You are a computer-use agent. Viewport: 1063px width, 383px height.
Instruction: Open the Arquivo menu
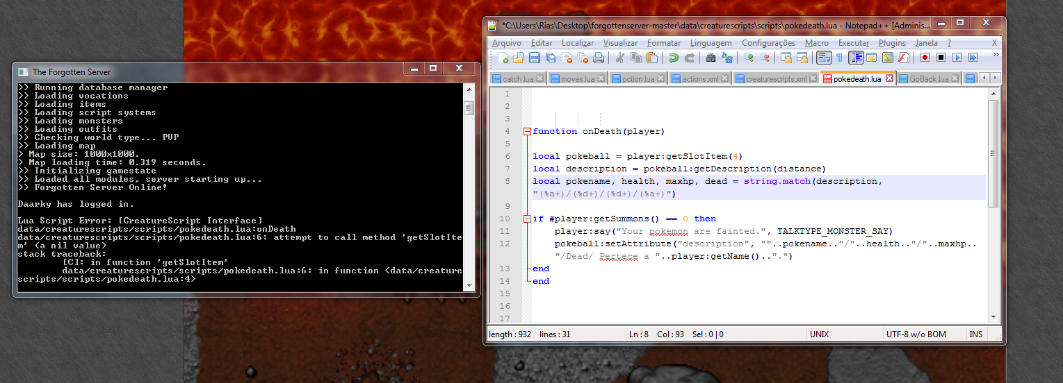(506, 43)
